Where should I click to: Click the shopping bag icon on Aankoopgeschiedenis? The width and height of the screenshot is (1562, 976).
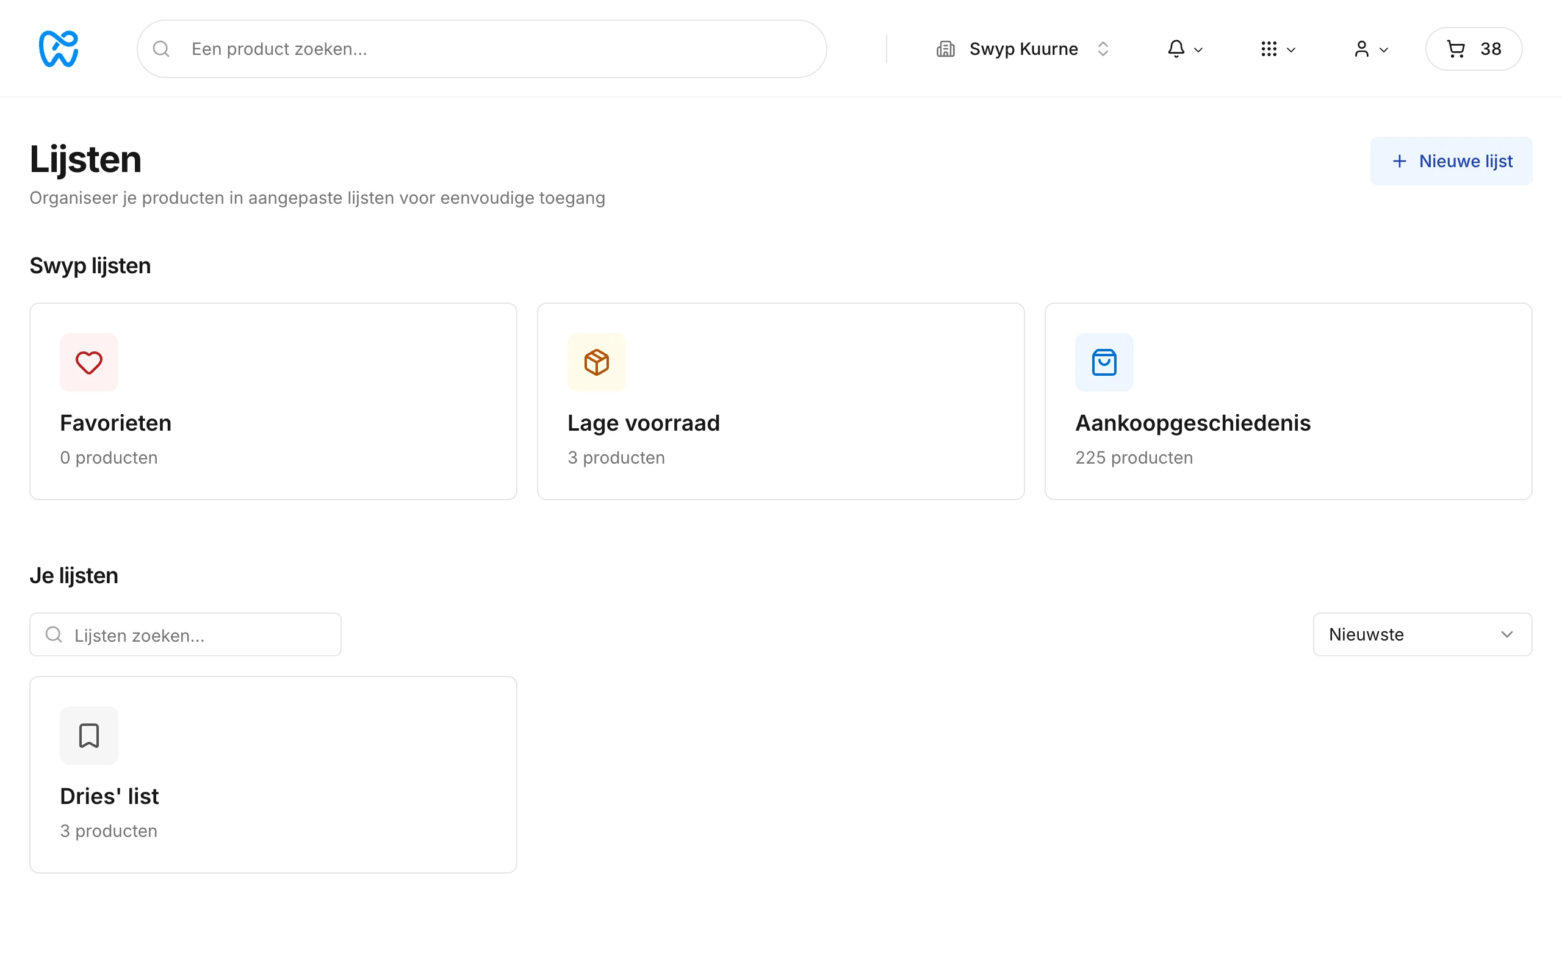point(1104,362)
